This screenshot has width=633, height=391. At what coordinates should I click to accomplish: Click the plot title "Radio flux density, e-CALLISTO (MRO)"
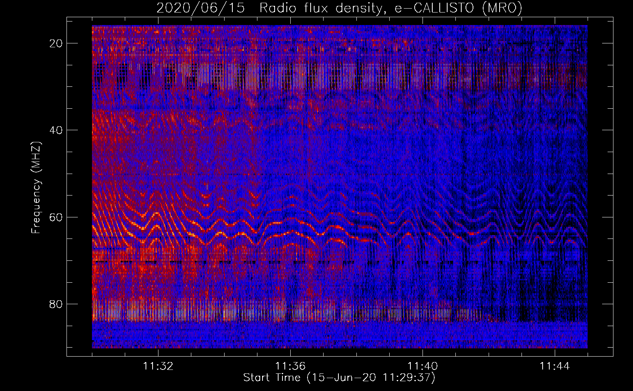click(391, 8)
